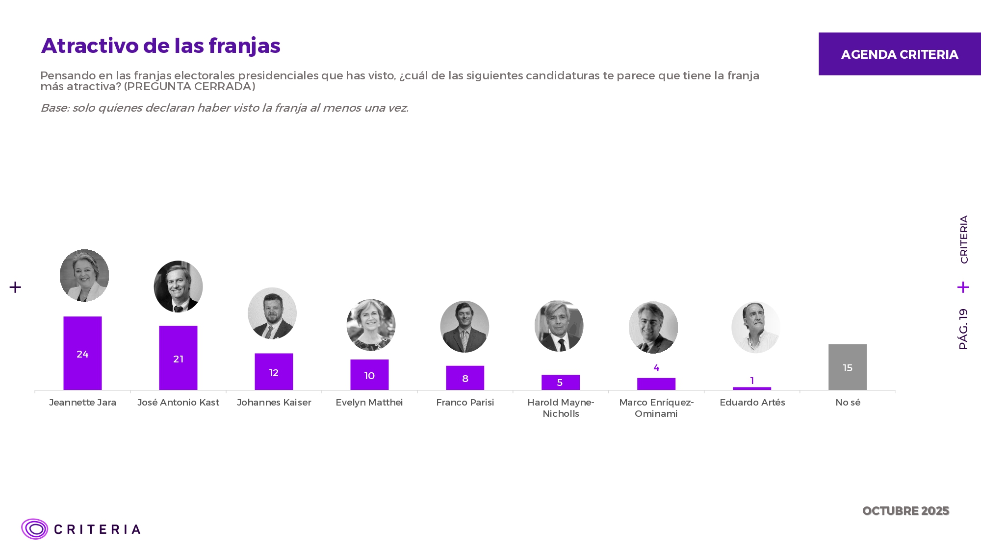Click the purple bar labeled 24
Image resolution: width=981 pixels, height=551 pixels.
(x=82, y=353)
